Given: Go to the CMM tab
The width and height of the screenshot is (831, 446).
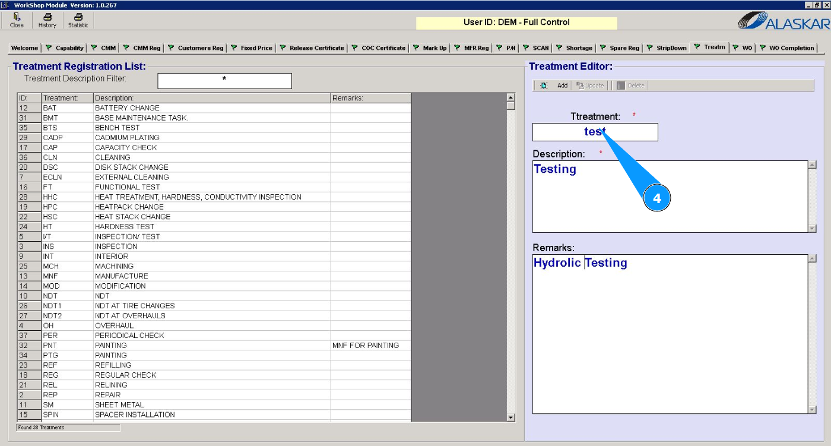Looking at the screenshot, I should tap(103, 48).
